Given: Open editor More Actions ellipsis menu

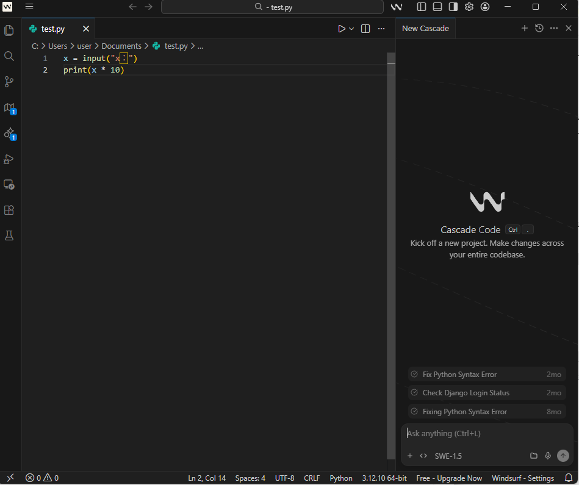Looking at the screenshot, I should 381,29.
